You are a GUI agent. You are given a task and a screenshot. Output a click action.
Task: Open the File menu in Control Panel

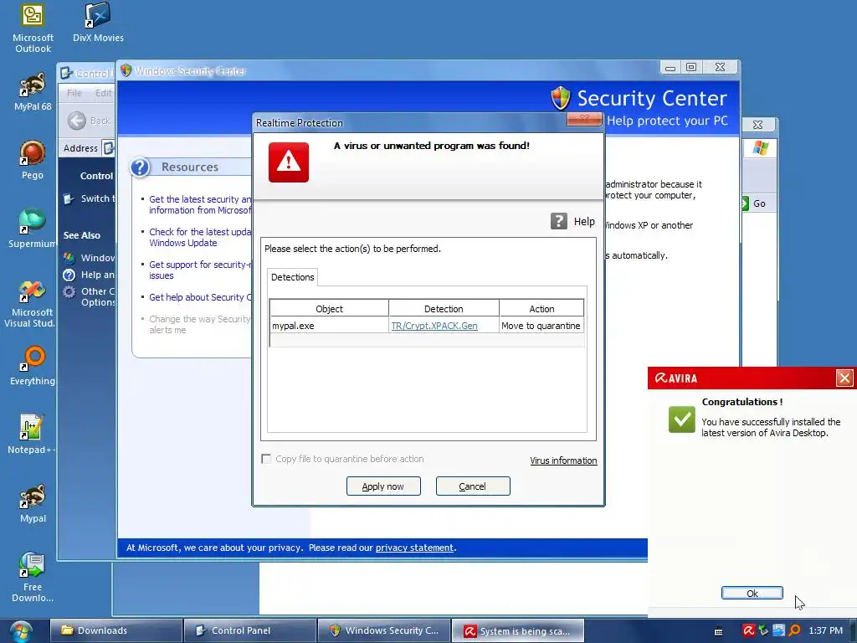tap(74, 93)
